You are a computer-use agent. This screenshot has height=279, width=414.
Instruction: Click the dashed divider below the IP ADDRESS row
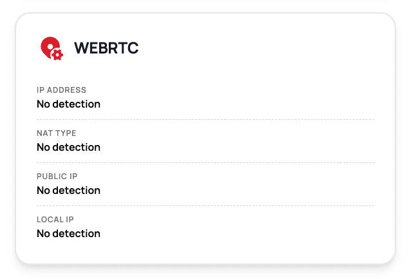click(x=205, y=119)
